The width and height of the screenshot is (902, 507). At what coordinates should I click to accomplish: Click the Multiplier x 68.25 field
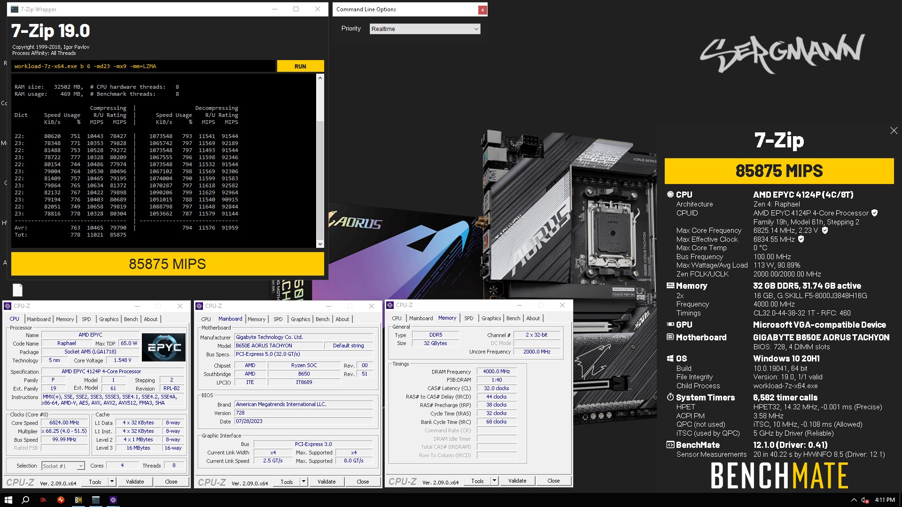click(64, 431)
